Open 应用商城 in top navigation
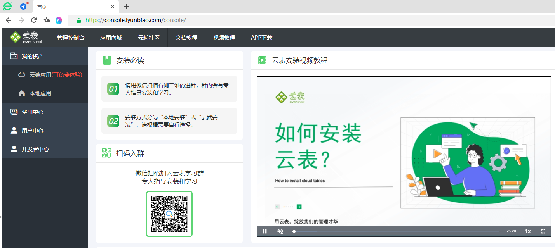The image size is (555, 248). pos(111,38)
